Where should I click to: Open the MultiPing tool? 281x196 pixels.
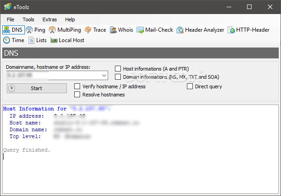coord(65,30)
